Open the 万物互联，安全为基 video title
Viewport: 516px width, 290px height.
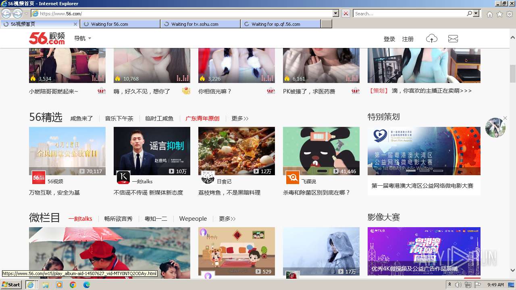[x=54, y=193]
